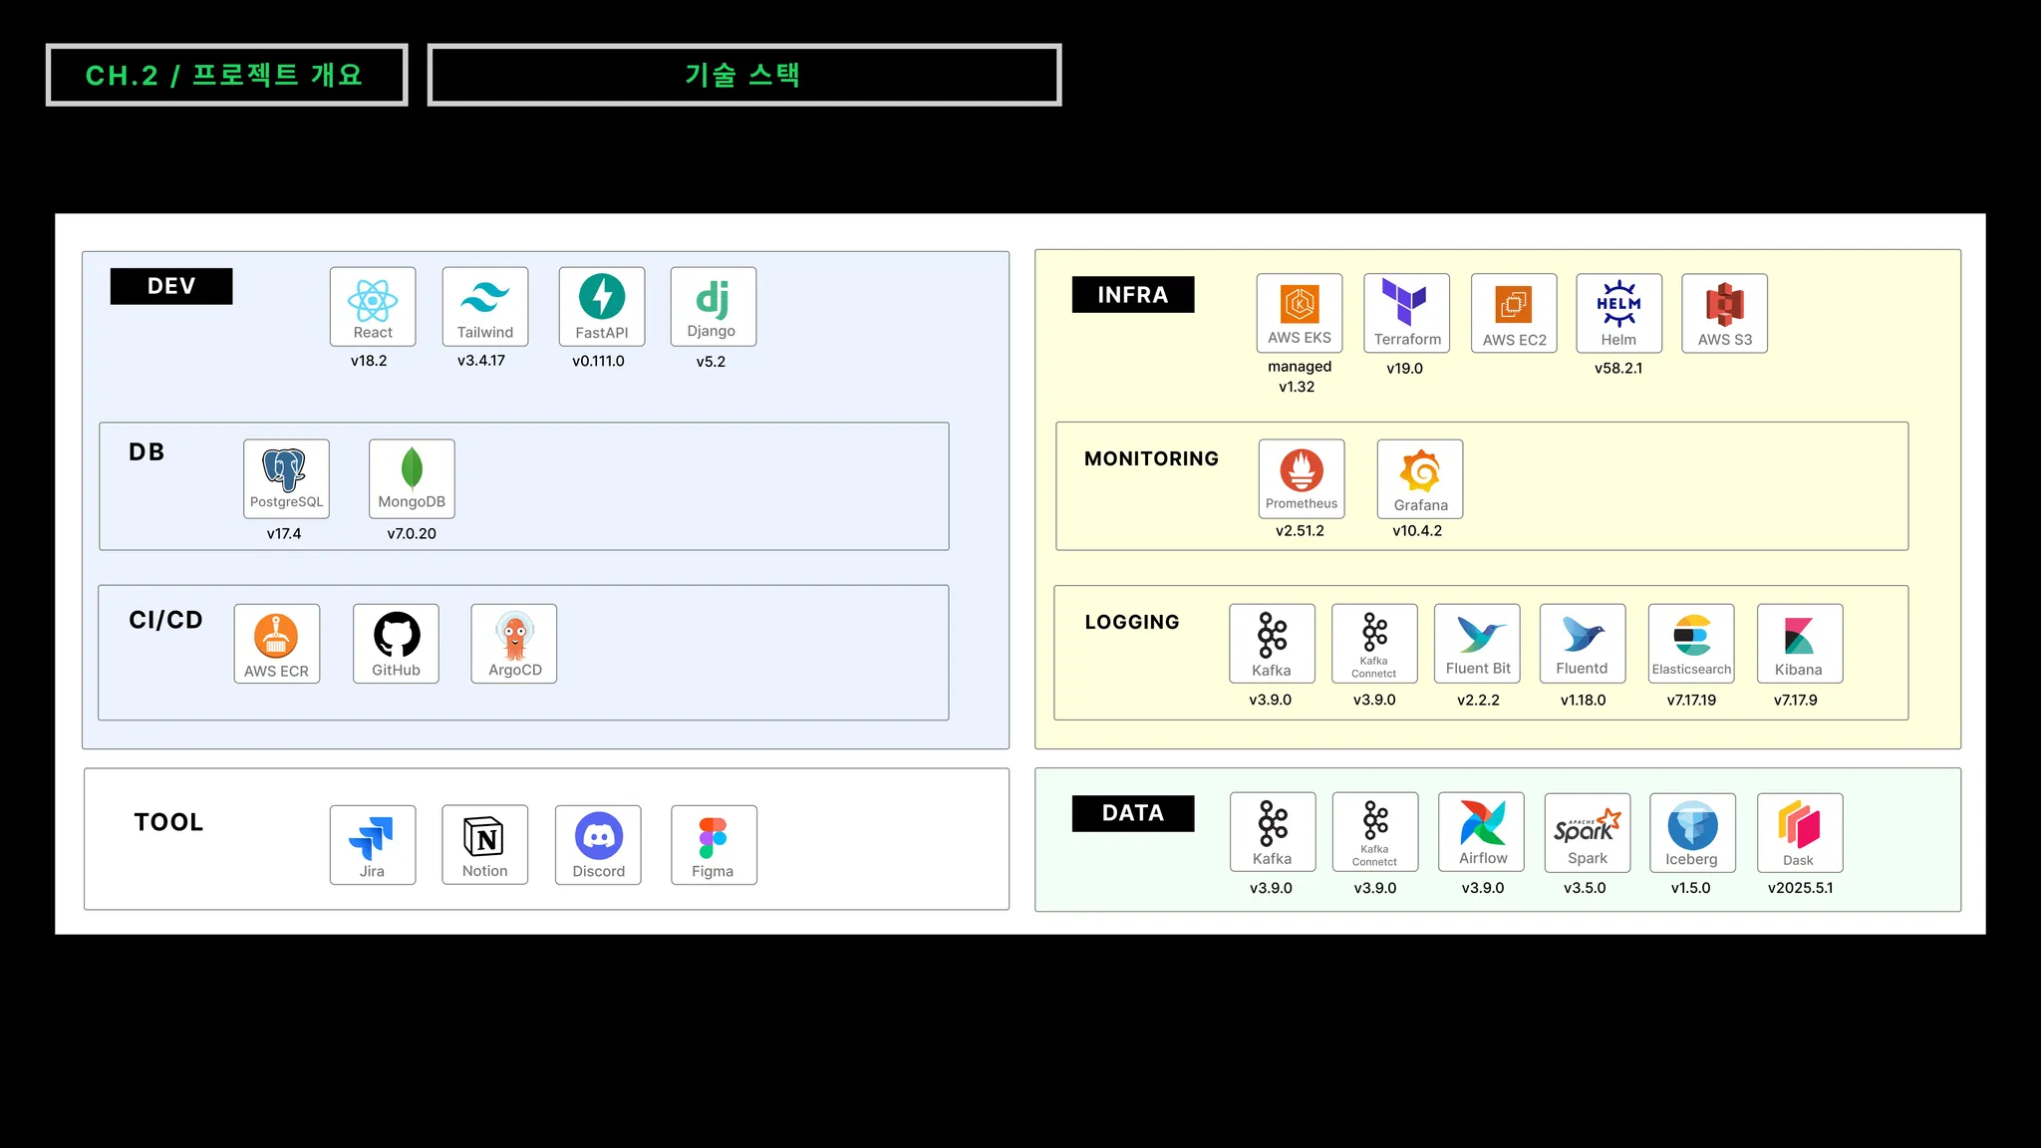Click the Airflow pinwheel icon
The image size is (2041, 1148).
1482,832
